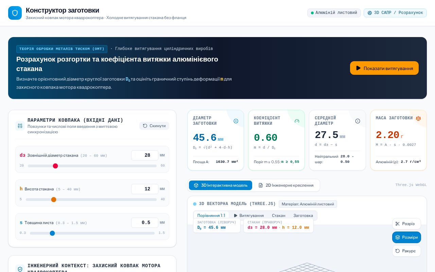Select the Витягування animation mode
Viewport: 435px width, 272px height.
click(249, 216)
